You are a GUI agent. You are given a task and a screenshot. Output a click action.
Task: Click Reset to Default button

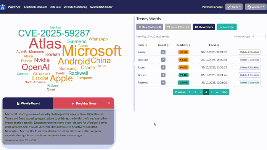pyautogui.click(x=150, y=27)
